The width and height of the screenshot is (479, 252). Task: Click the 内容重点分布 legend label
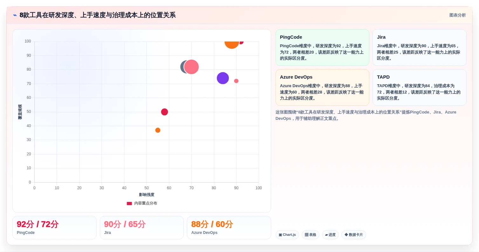(146, 204)
